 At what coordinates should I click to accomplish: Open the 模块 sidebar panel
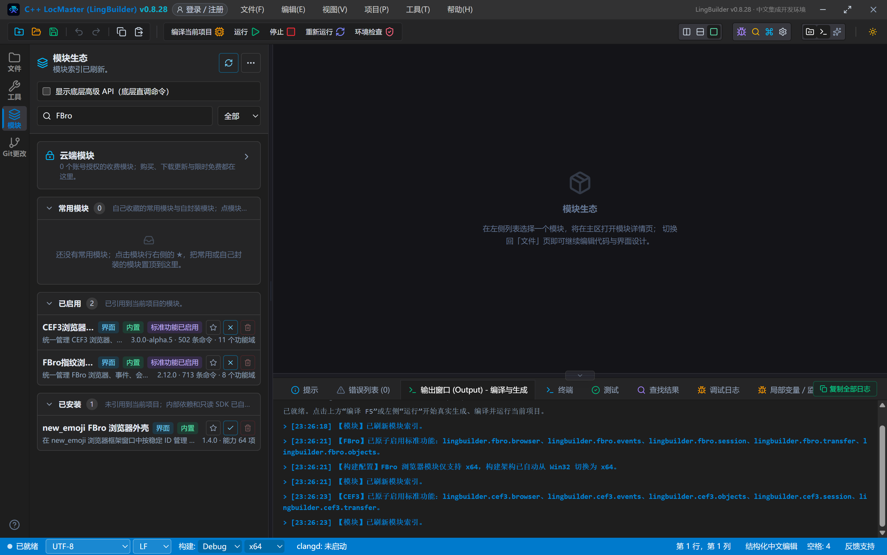tap(14, 118)
